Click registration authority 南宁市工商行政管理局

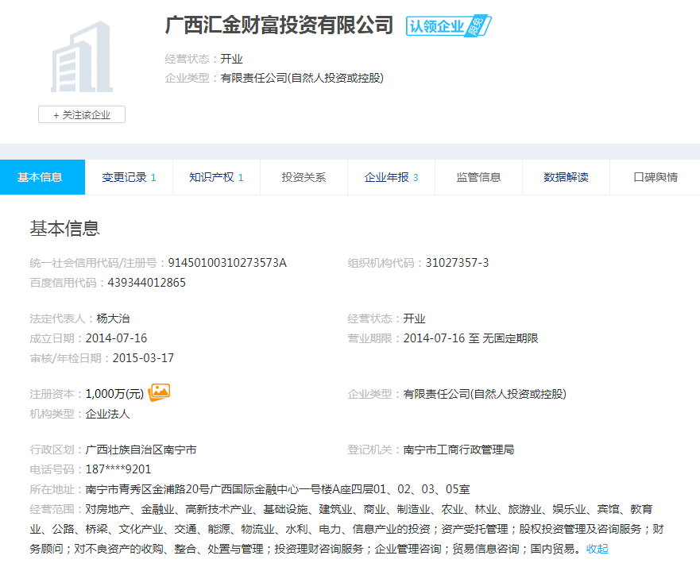pyautogui.click(x=458, y=449)
